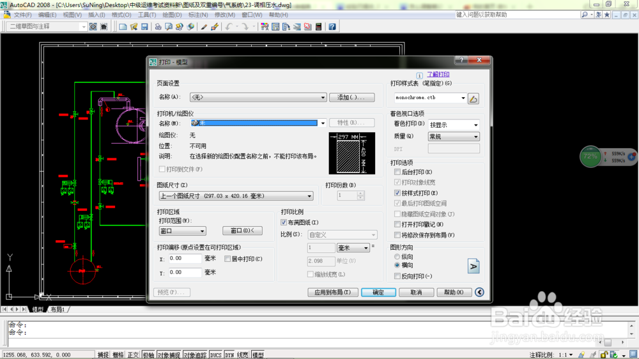Click the Plot Preview icon in toolbar
The height and width of the screenshot is (359, 639).
169,27
